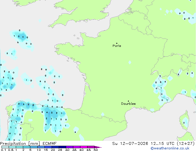Click the '0.1' legend scale label
The height and width of the screenshot is (151, 196).
click(3, 150)
